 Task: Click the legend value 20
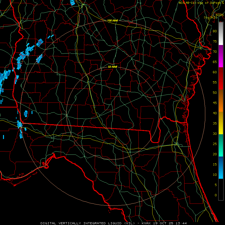pos(215,154)
